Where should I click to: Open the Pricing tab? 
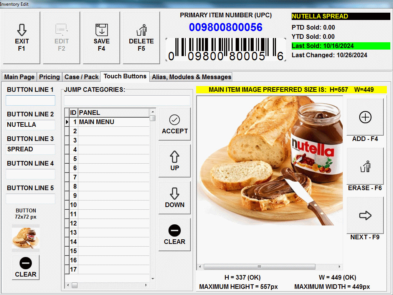pyautogui.click(x=50, y=77)
